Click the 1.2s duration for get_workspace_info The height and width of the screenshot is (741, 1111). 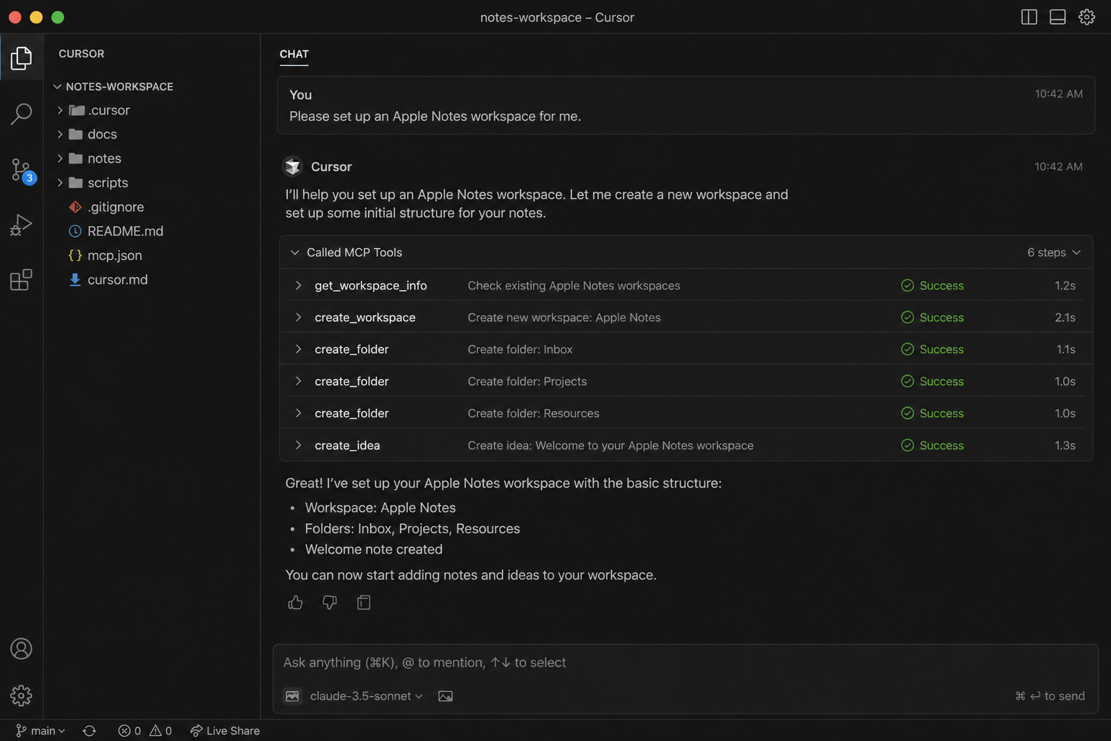[x=1065, y=285]
